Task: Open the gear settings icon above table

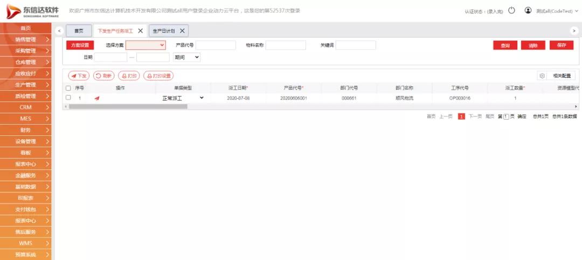Action: coord(542,76)
